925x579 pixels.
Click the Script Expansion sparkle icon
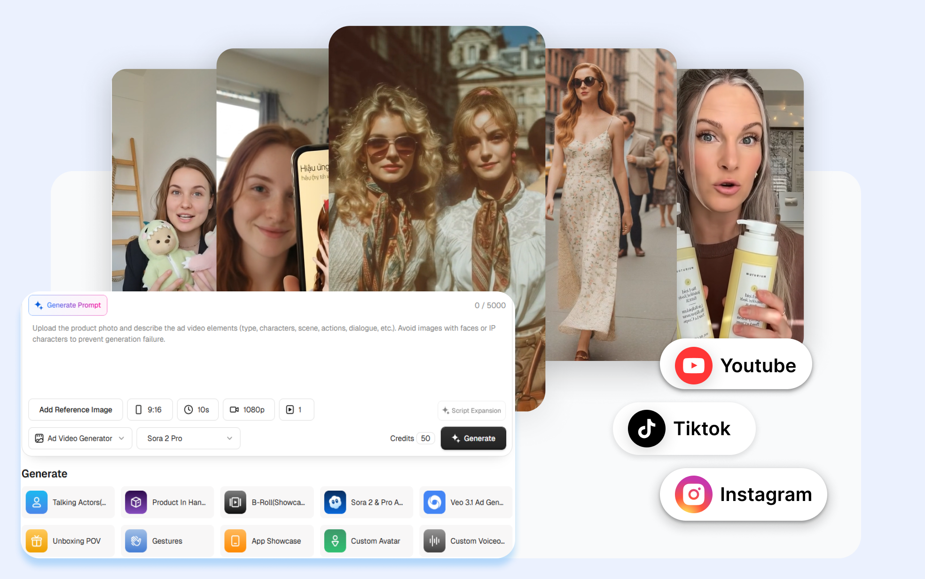(446, 410)
